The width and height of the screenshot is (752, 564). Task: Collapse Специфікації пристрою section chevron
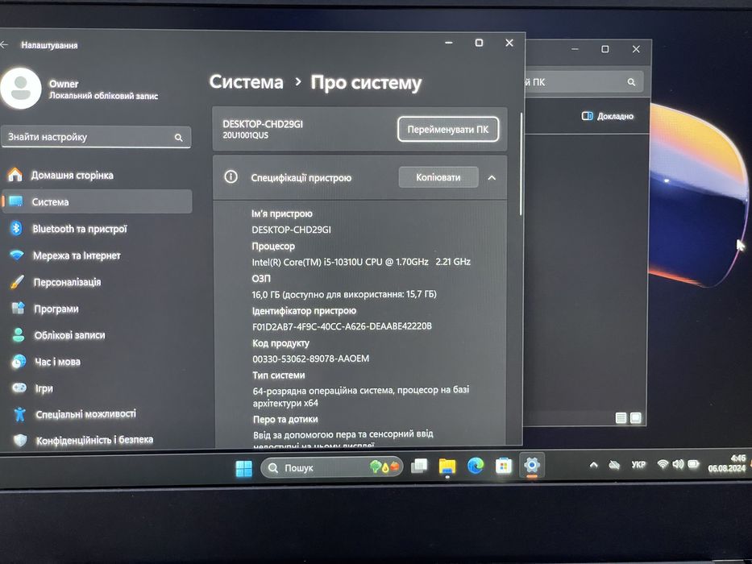click(492, 178)
